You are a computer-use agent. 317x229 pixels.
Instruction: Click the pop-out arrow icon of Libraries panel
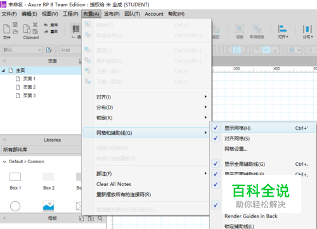[x=4, y=140]
